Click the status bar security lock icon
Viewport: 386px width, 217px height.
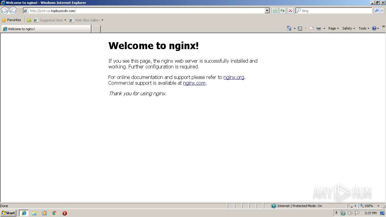(351, 206)
